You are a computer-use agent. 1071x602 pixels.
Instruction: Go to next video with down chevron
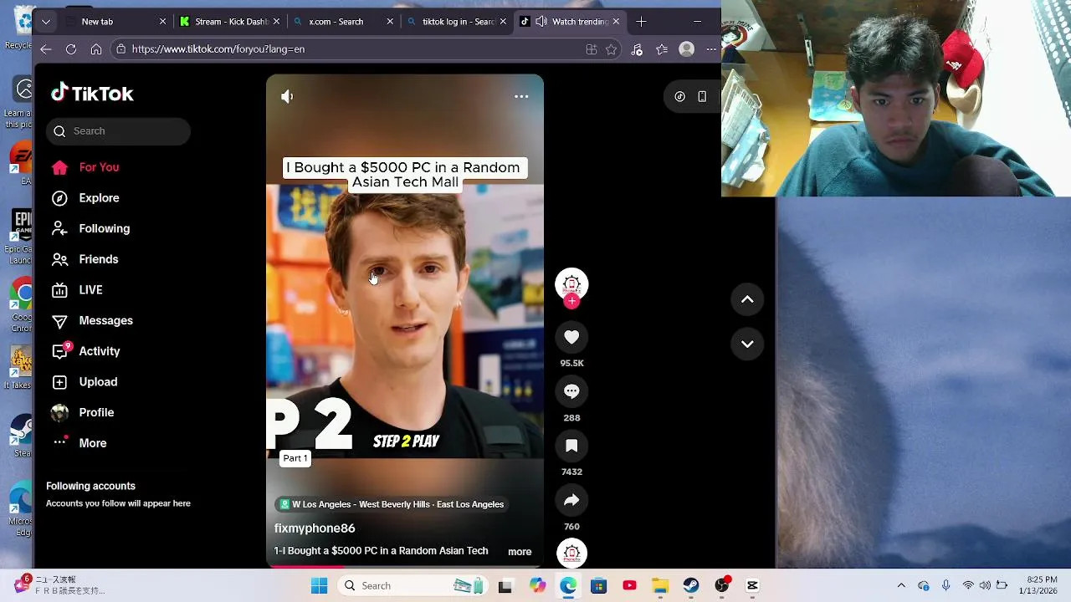(747, 344)
